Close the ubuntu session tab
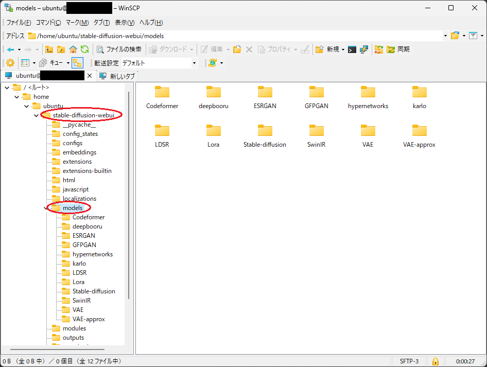 point(89,76)
